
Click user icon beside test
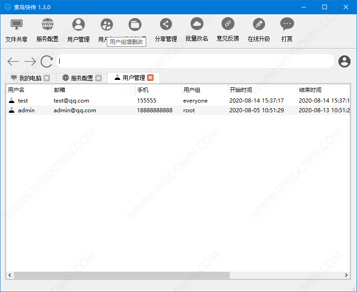[x=12, y=100]
